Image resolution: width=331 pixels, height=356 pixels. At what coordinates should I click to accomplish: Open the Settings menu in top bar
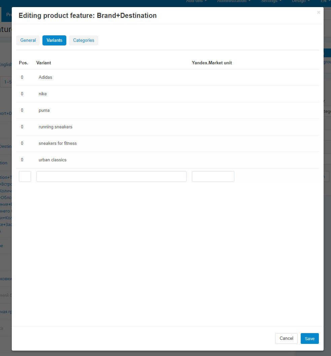[271, 1]
